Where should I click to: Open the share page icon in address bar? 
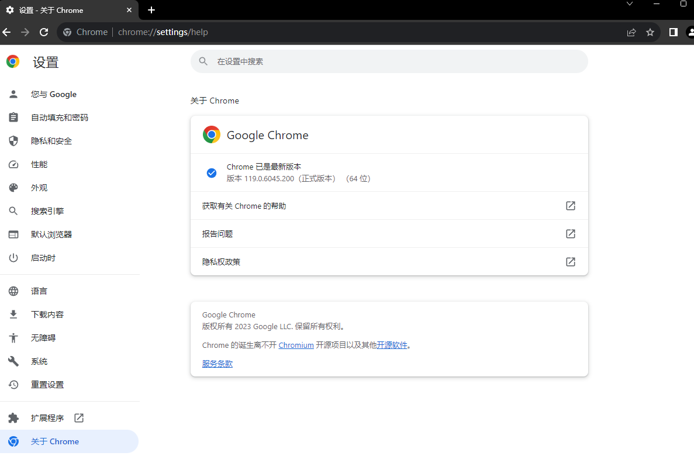631,32
